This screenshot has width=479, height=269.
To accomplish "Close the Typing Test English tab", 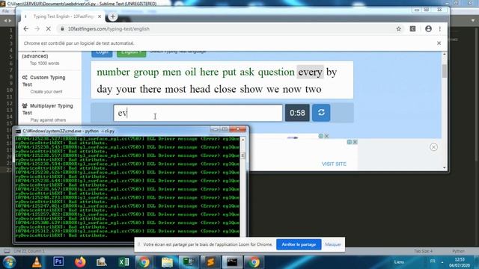I will pyautogui.click(x=100, y=16).
